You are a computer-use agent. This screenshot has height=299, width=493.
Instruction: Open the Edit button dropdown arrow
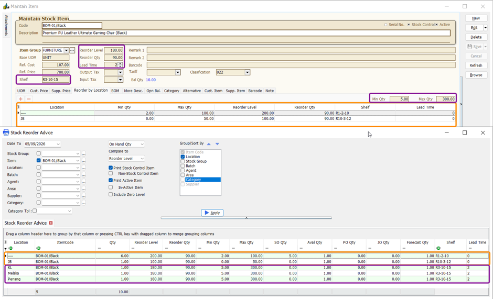coord(486,28)
